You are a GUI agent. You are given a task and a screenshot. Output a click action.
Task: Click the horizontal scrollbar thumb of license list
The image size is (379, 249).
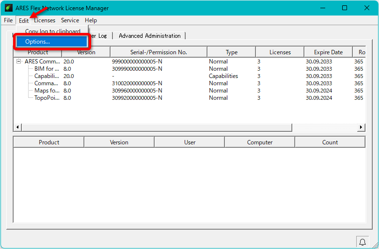(x=157, y=127)
